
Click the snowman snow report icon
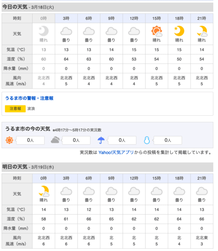coord(147,140)
